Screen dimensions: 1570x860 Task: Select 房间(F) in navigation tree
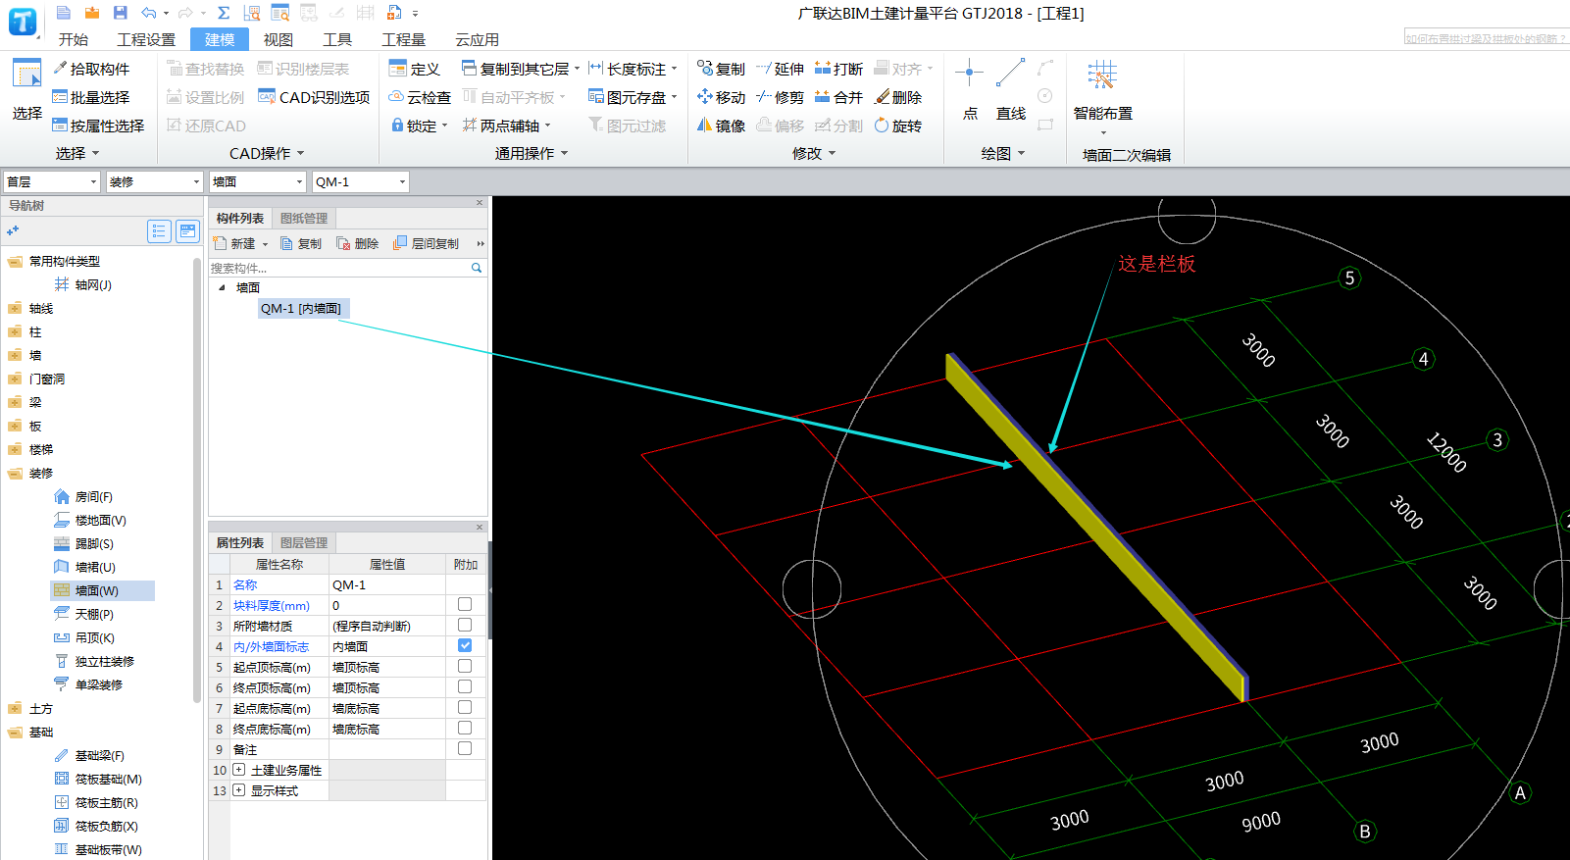pyautogui.click(x=83, y=497)
